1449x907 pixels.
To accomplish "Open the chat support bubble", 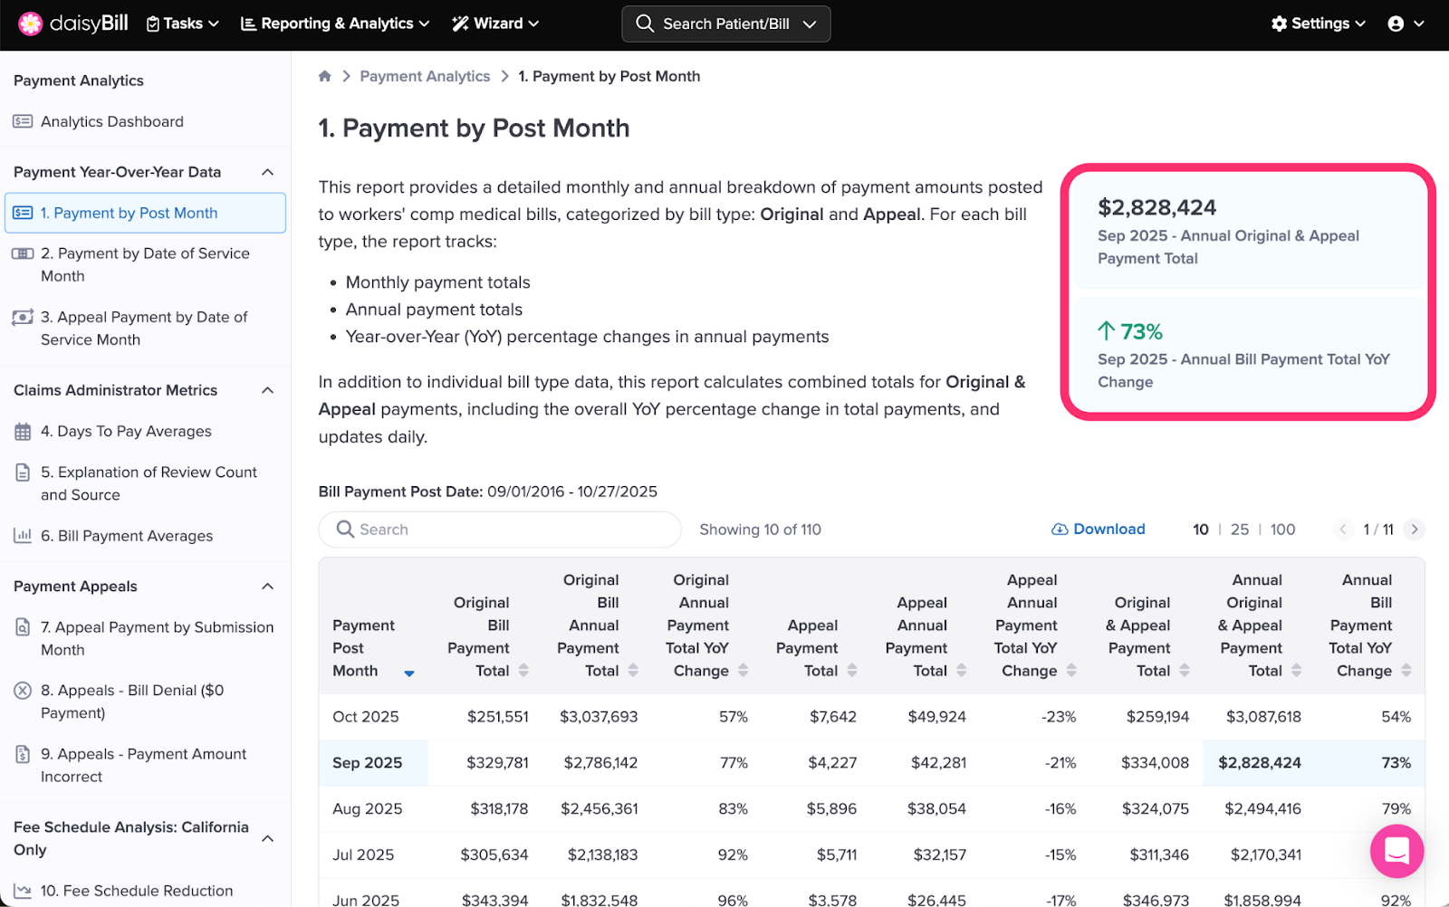I will [1396, 851].
